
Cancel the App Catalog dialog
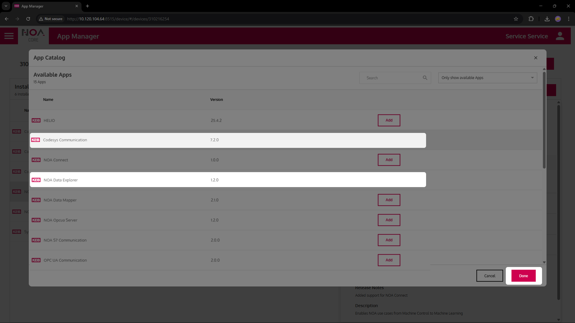[489, 276]
